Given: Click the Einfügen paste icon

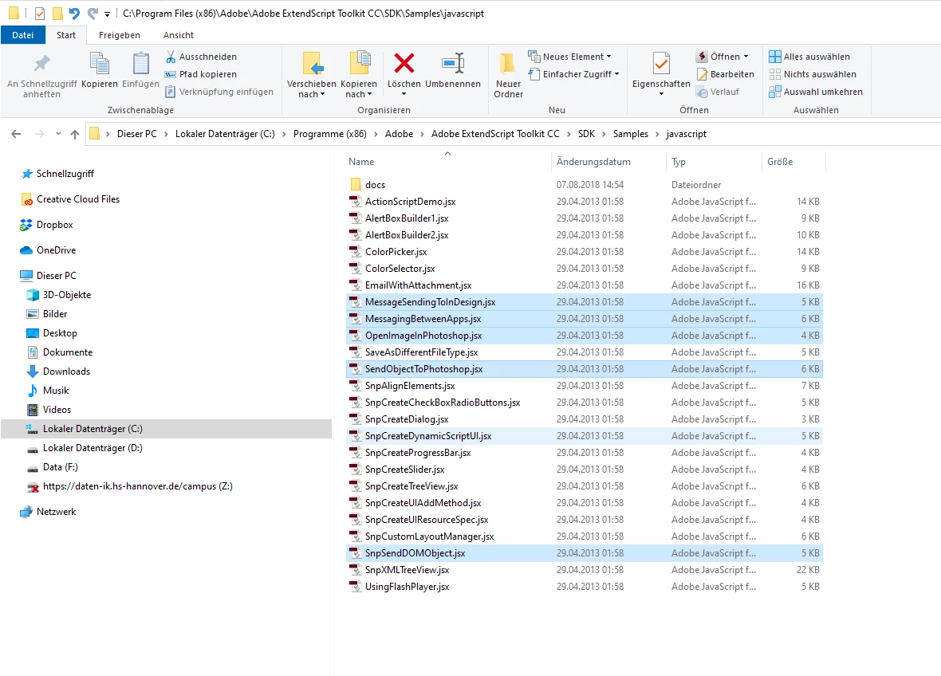Looking at the screenshot, I should click(140, 63).
